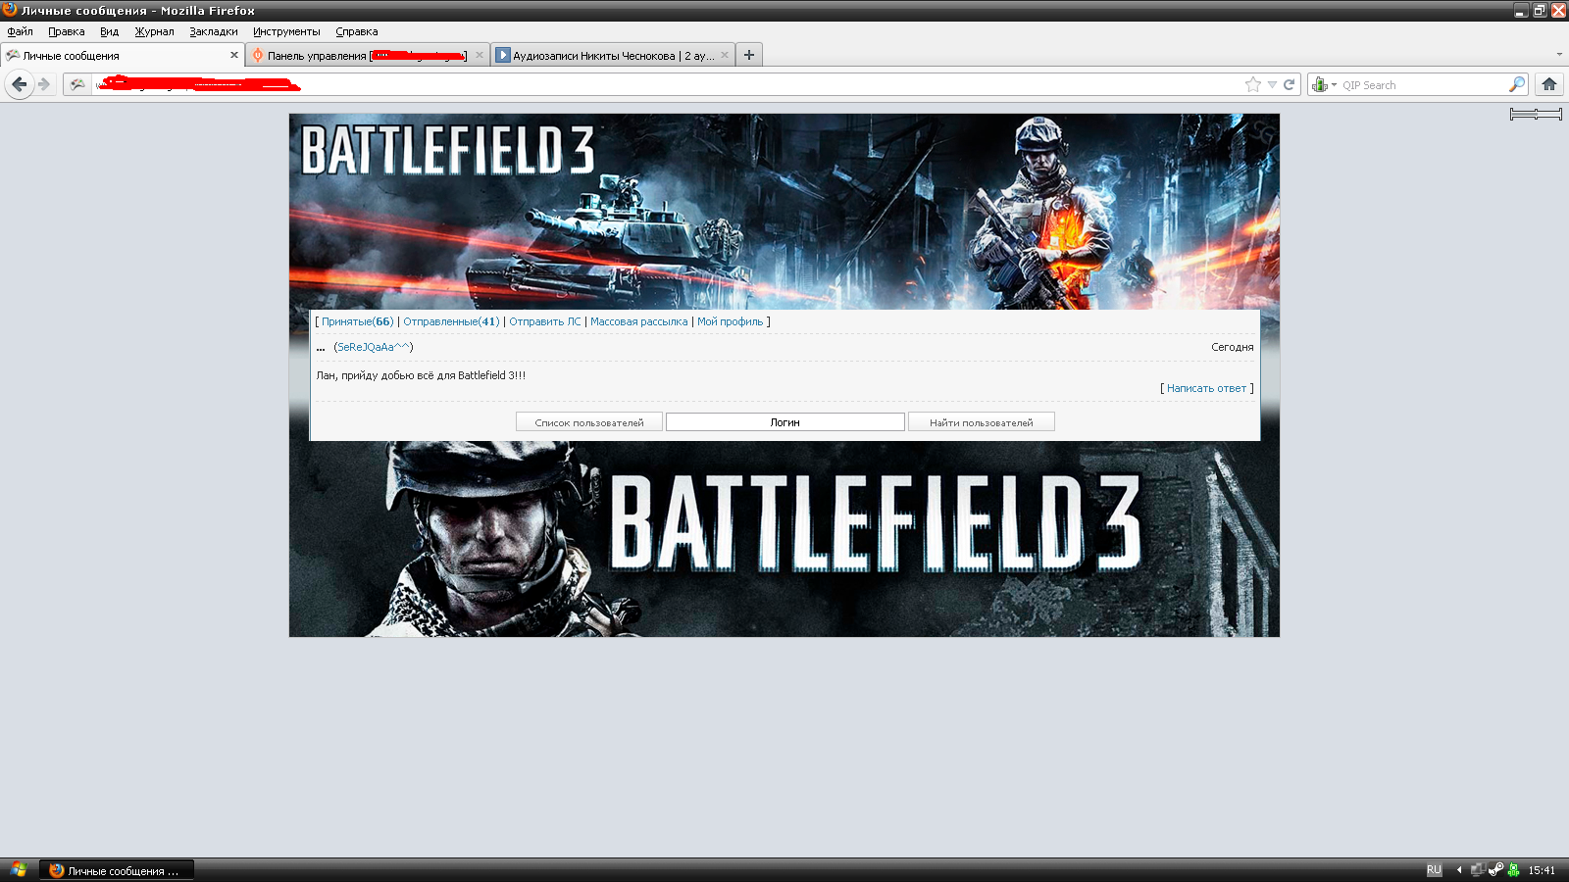This screenshot has width=1569, height=882.
Task: Open the 'Журнал' menu
Action: coord(154,31)
